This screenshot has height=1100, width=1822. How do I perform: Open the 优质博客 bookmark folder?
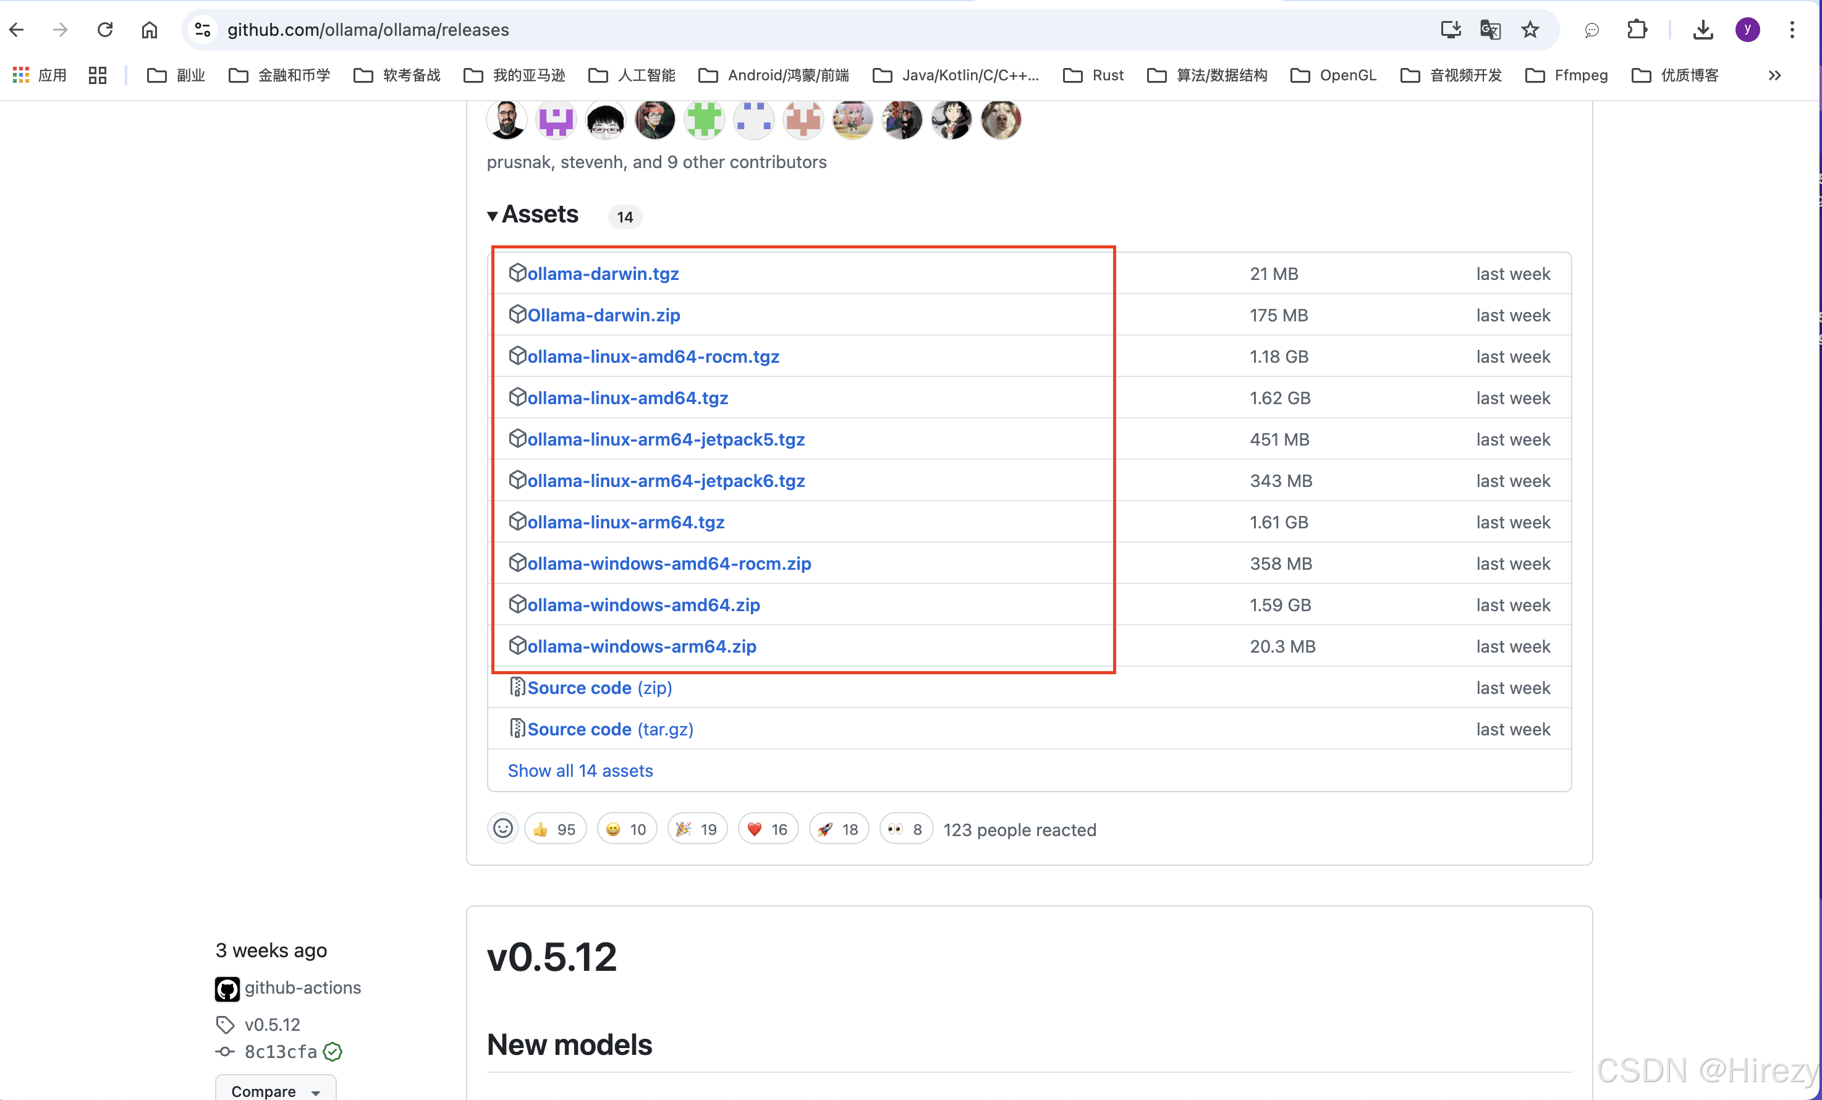(x=1675, y=75)
